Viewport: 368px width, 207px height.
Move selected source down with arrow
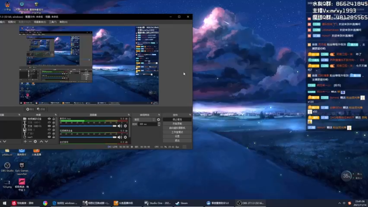46,142
